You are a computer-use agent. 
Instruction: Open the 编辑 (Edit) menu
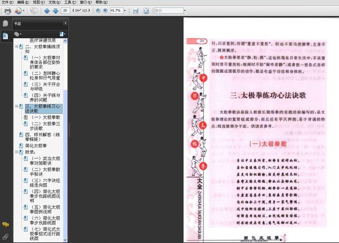(23, 2)
